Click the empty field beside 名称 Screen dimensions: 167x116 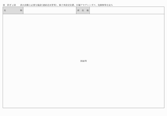coord(50,10)
